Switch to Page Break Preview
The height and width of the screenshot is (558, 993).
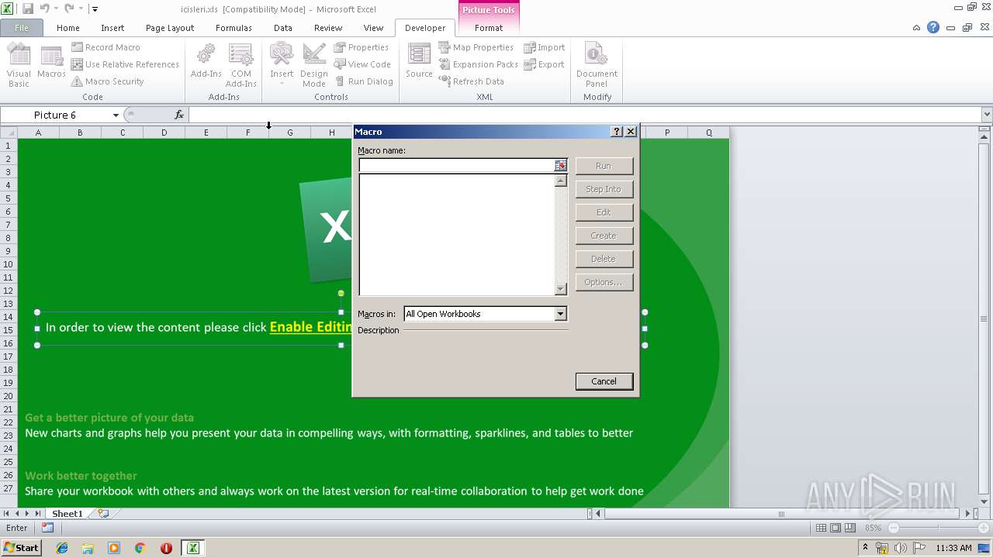point(849,528)
